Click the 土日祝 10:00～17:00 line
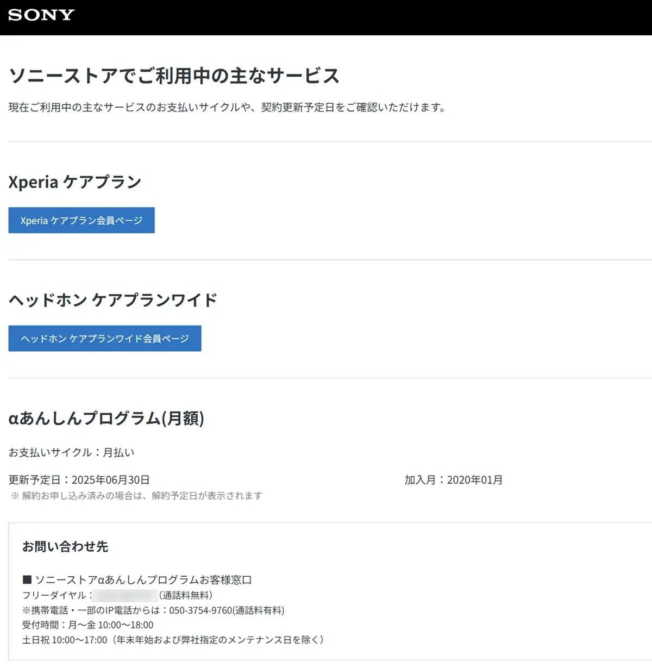This screenshot has width=652, height=667. pyautogui.click(x=173, y=640)
